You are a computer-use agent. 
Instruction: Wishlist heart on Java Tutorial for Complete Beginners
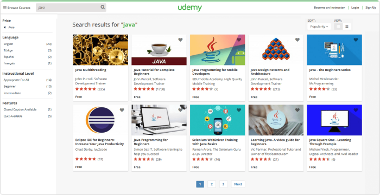(x=180, y=40)
